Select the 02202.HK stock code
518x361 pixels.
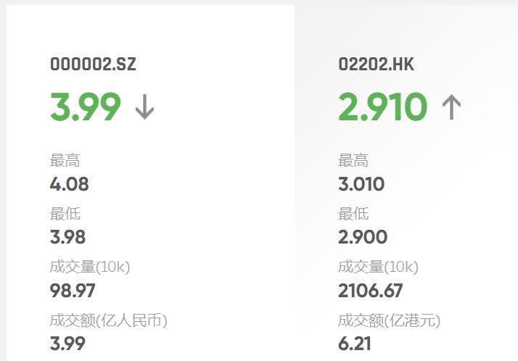coord(376,65)
